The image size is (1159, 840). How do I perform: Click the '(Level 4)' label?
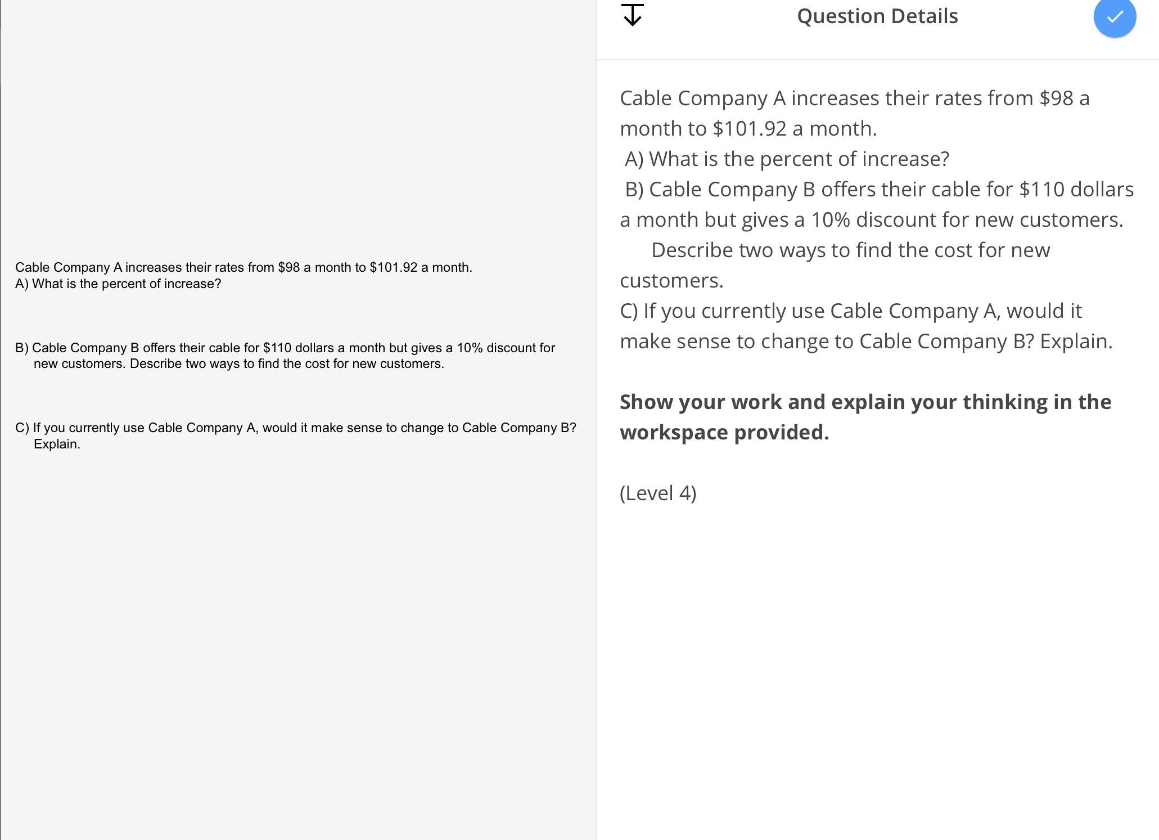click(658, 493)
